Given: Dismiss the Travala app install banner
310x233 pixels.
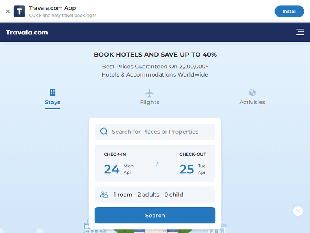Looking at the screenshot, I should pos(8,11).
